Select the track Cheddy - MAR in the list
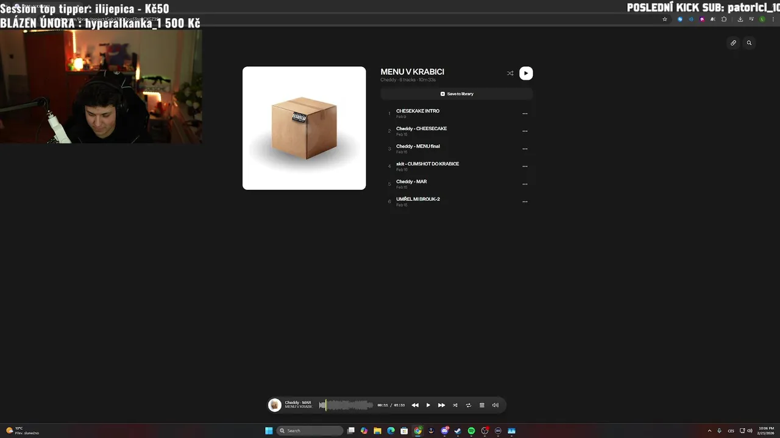 point(411,181)
